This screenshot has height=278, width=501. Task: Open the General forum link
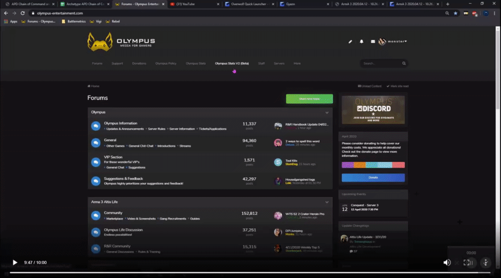click(110, 140)
